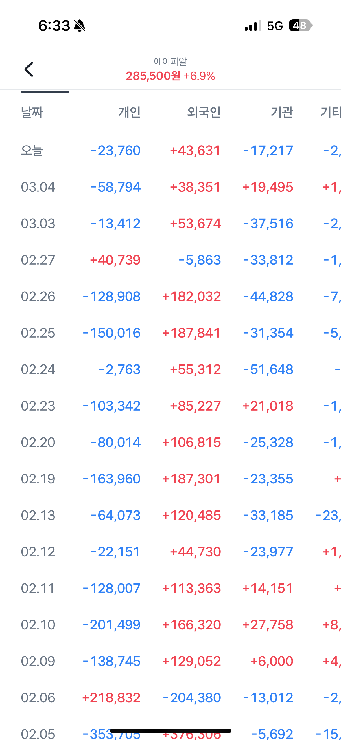Tap the silent mode bell icon
Image resolution: width=341 pixels, height=740 pixels.
pos(80,25)
